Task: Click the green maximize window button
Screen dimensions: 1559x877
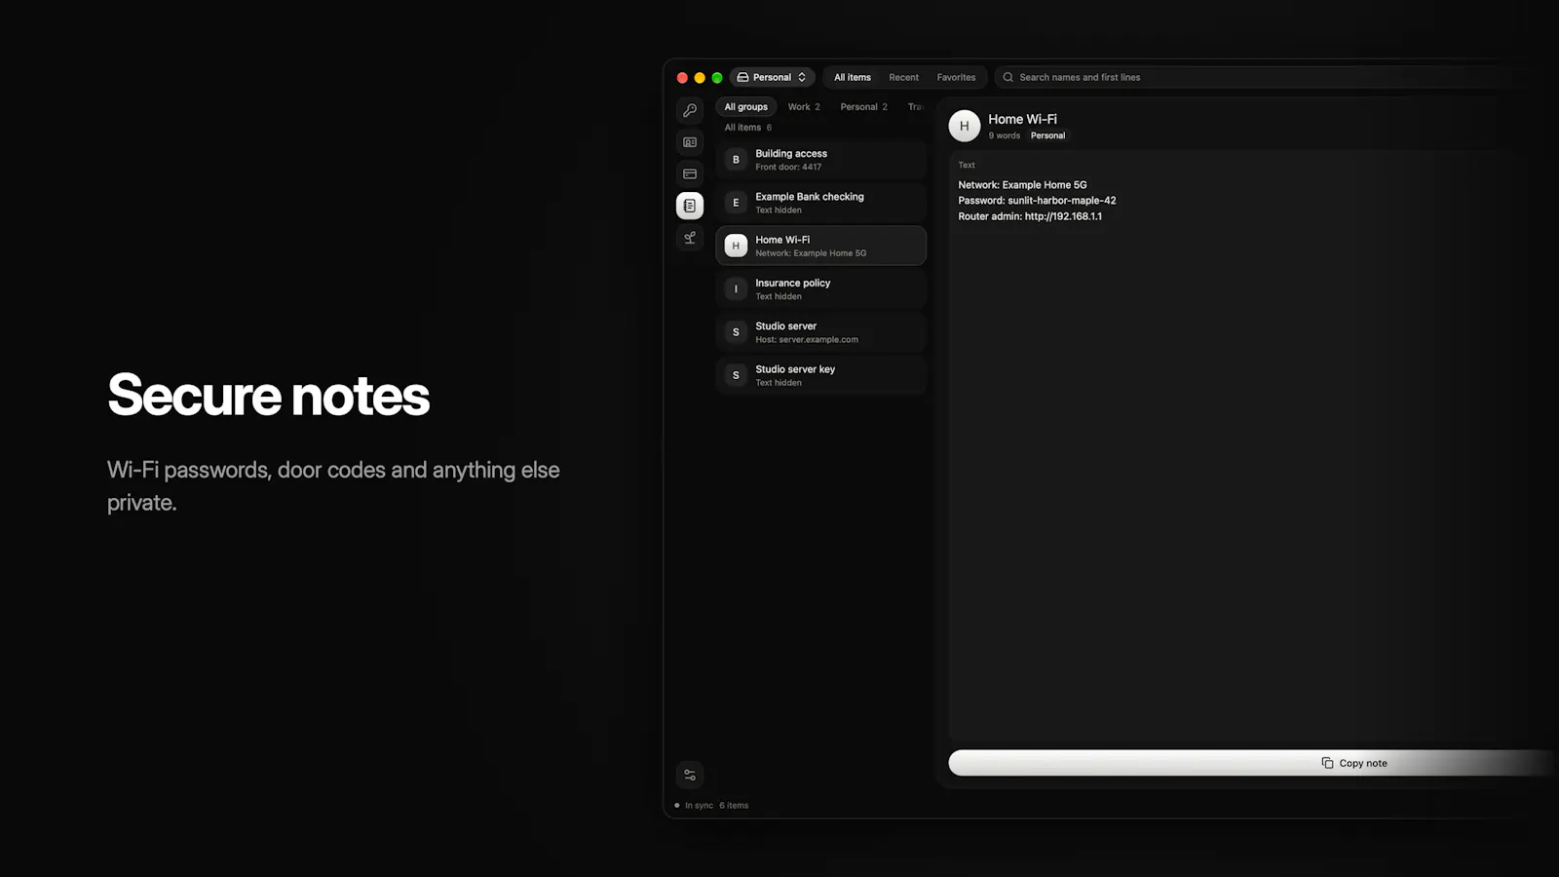Action: pyautogui.click(x=717, y=78)
